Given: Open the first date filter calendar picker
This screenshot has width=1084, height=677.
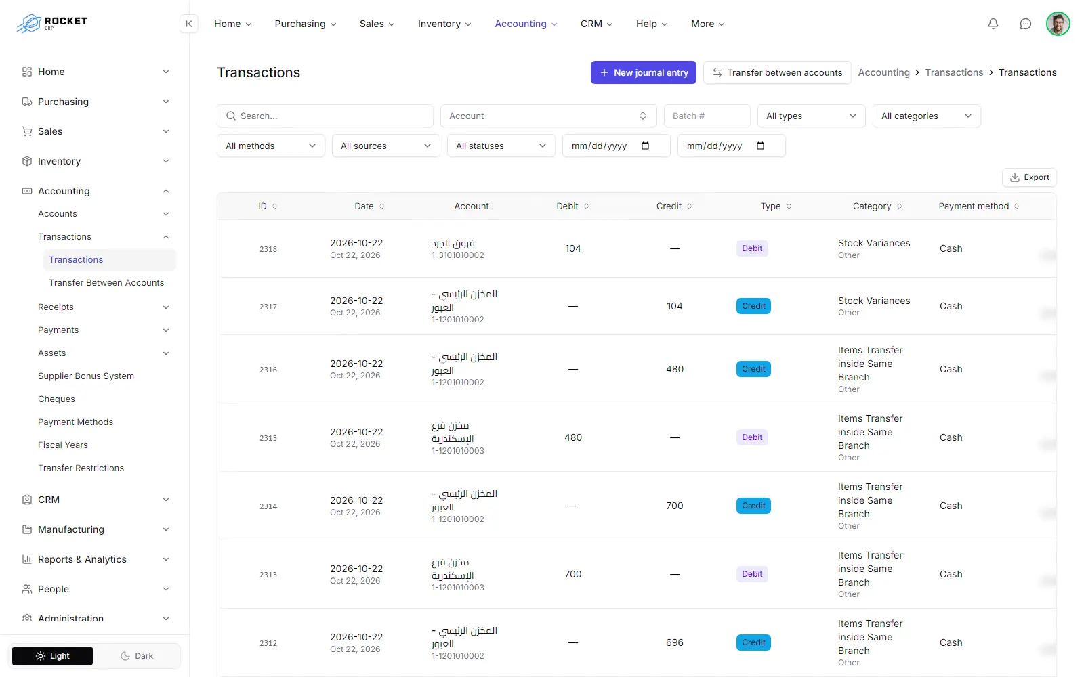Looking at the screenshot, I should click(645, 146).
